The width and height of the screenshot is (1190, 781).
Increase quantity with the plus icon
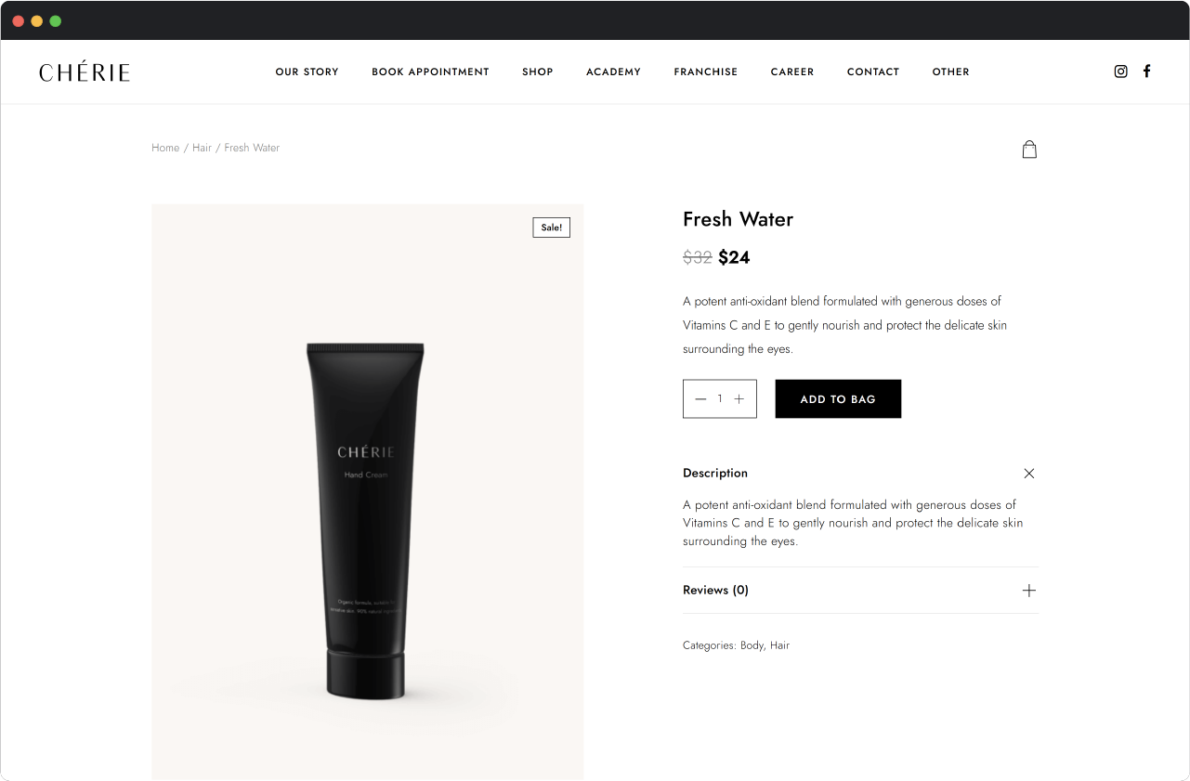(739, 399)
